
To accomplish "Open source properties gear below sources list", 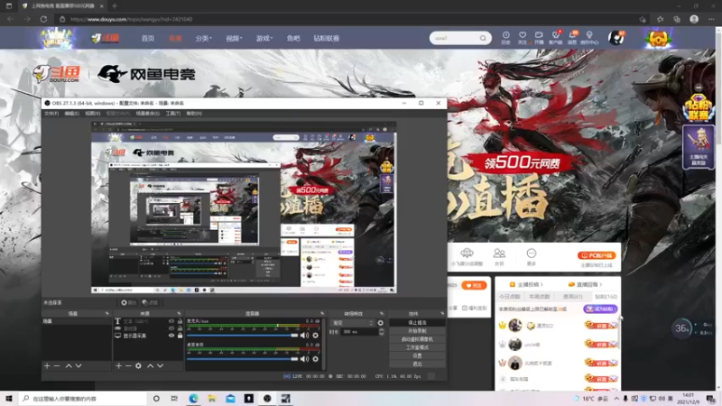I will 138,366.
